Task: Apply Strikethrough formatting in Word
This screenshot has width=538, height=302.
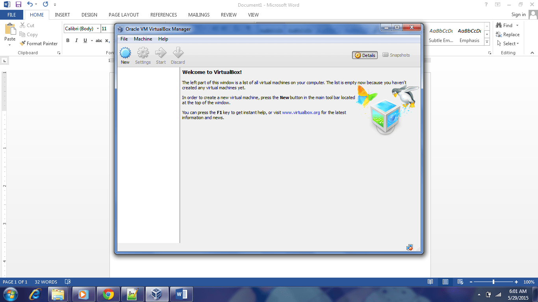Action: click(x=99, y=41)
